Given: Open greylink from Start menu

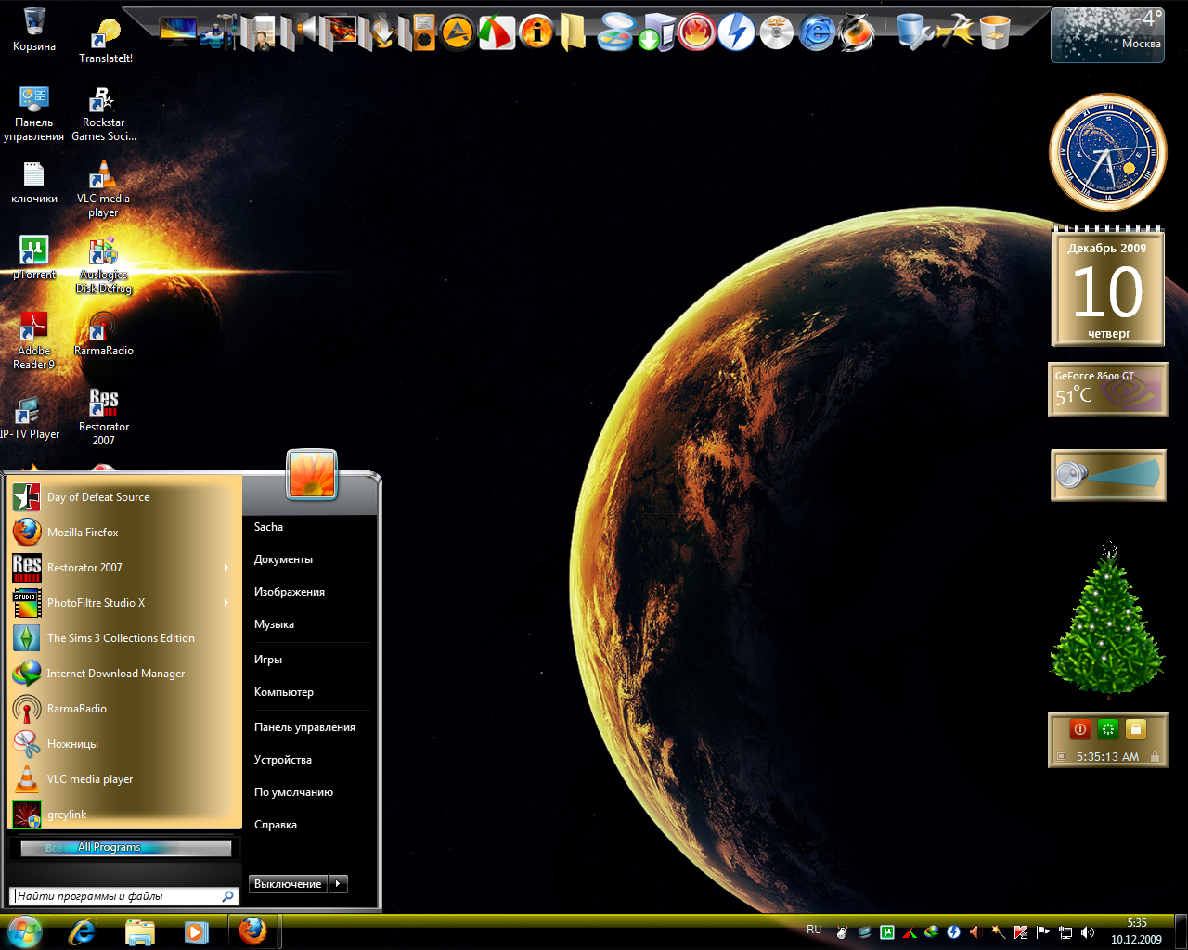Looking at the screenshot, I should click(x=125, y=815).
